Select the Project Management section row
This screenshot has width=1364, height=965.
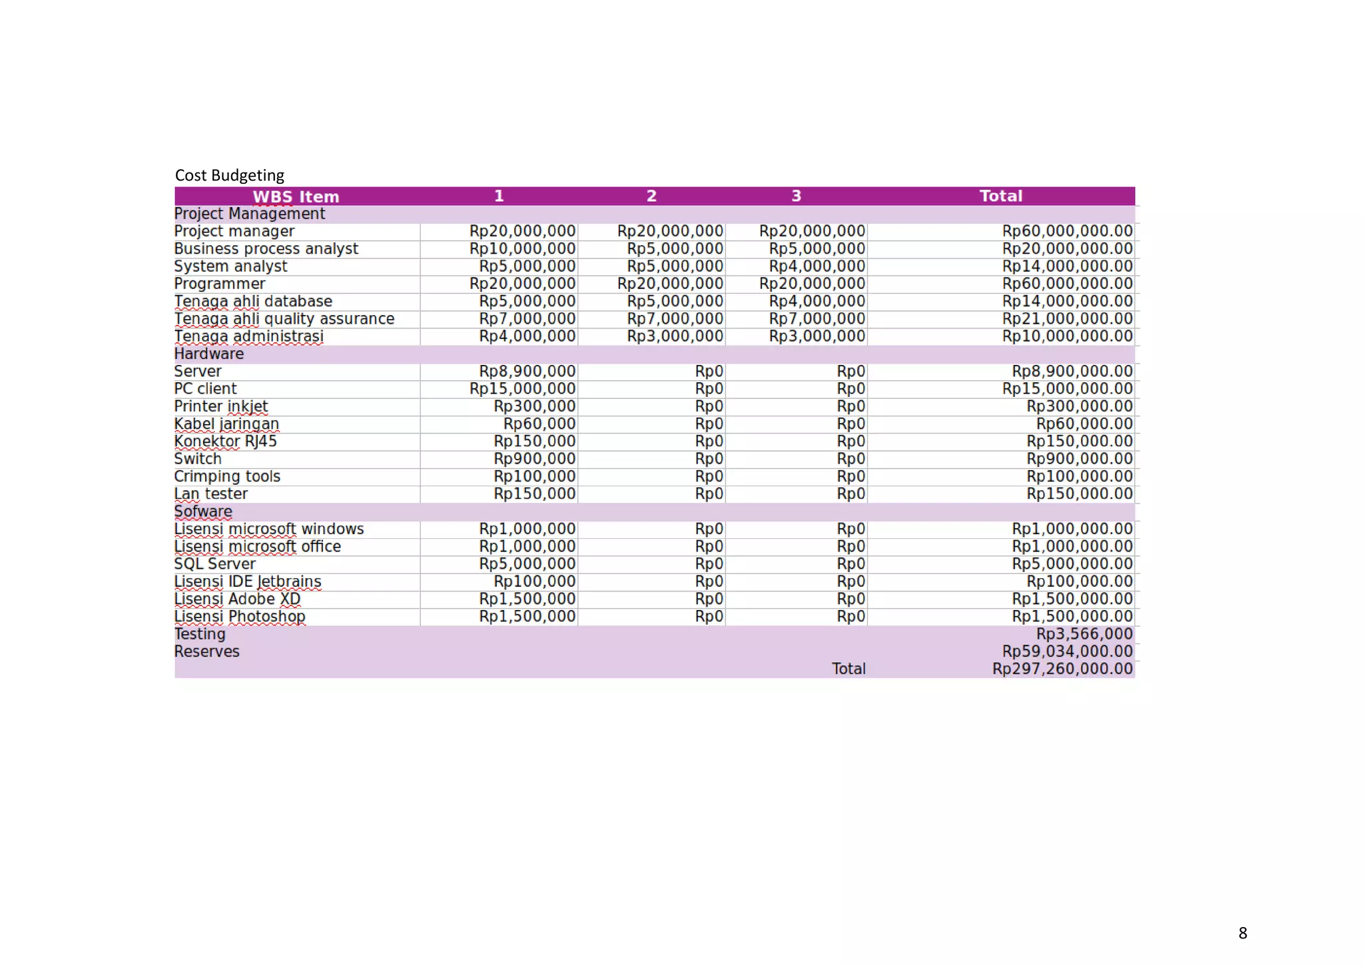[250, 214]
